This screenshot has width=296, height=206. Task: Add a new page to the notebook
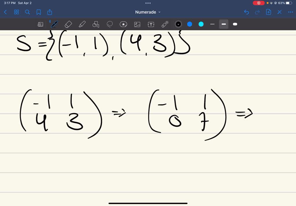[268, 12]
